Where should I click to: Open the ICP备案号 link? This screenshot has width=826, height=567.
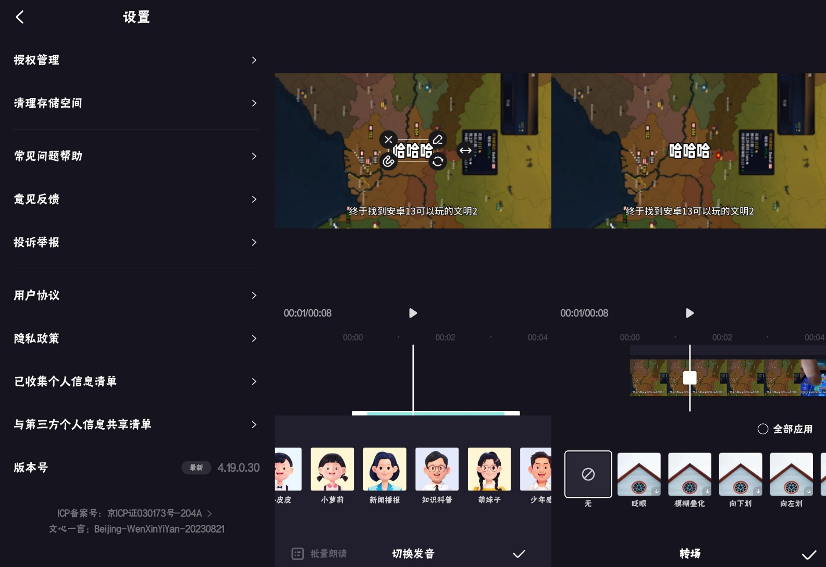coord(134,513)
